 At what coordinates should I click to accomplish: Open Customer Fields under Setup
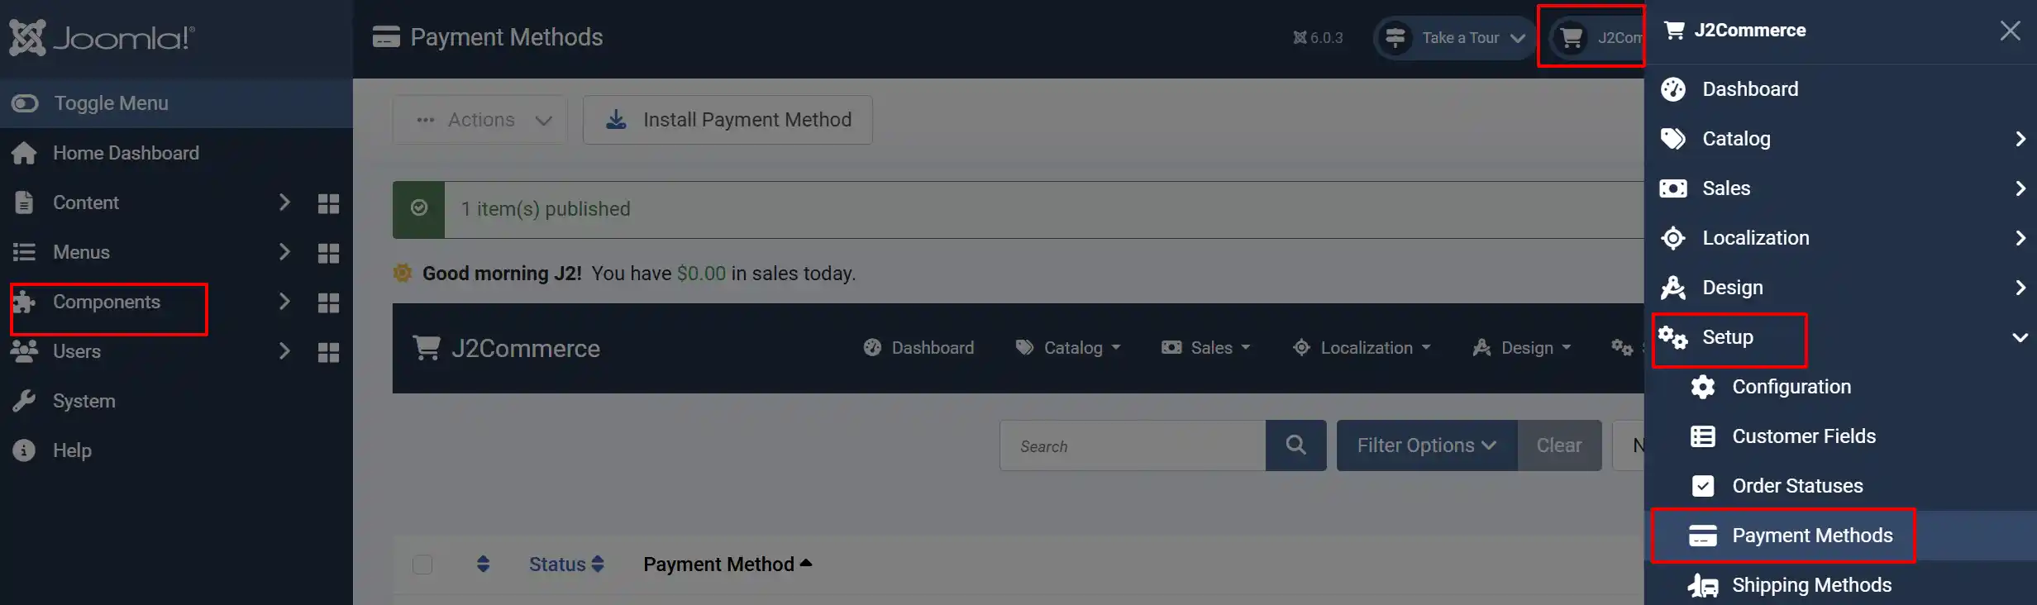(1840, 436)
